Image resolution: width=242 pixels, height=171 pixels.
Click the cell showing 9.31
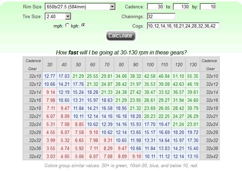click(107, 140)
